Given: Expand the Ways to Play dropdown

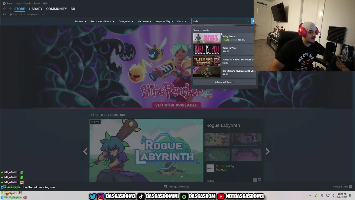Looking at the screenshot, I should pyautogui.click(x=164, y=21).
